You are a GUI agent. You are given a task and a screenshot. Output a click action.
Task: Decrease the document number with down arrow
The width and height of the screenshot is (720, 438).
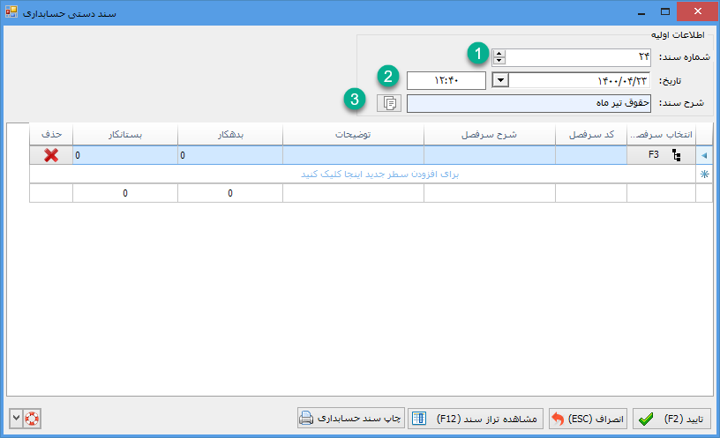[499, 61]
